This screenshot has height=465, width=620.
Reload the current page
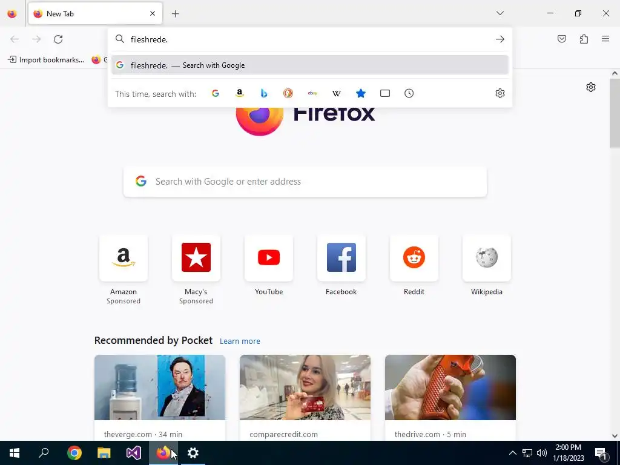coord(58,39)
